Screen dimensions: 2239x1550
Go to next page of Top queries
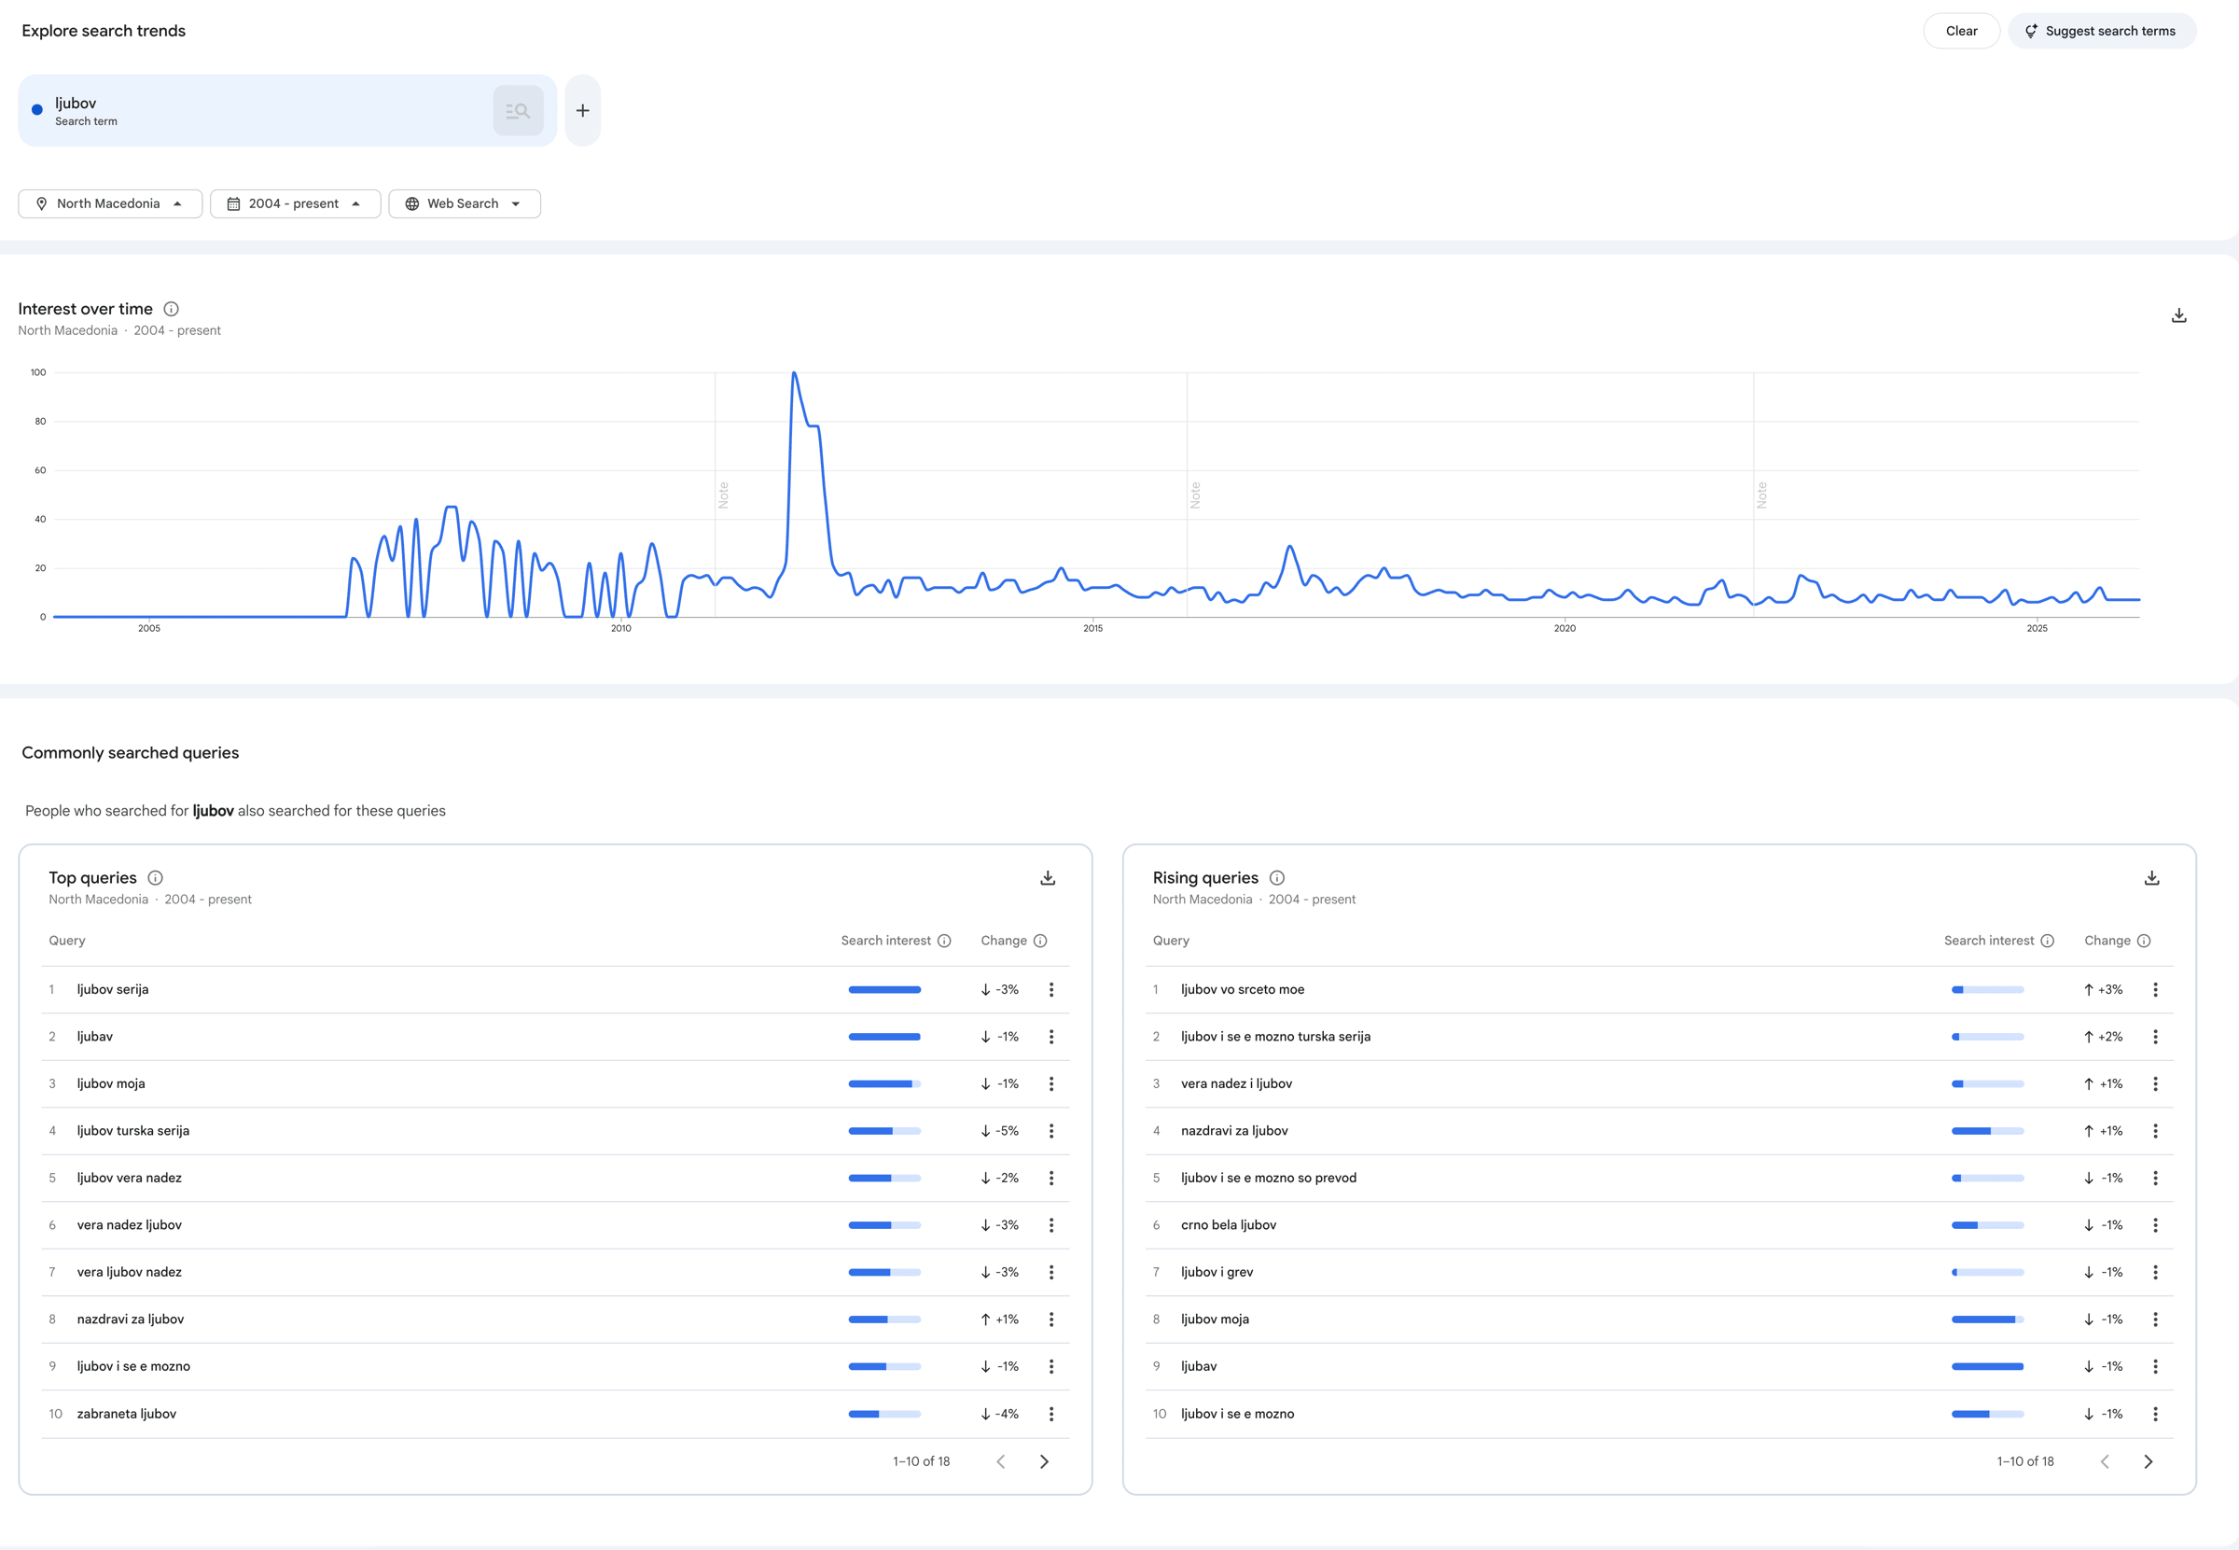[1044, 1461]
